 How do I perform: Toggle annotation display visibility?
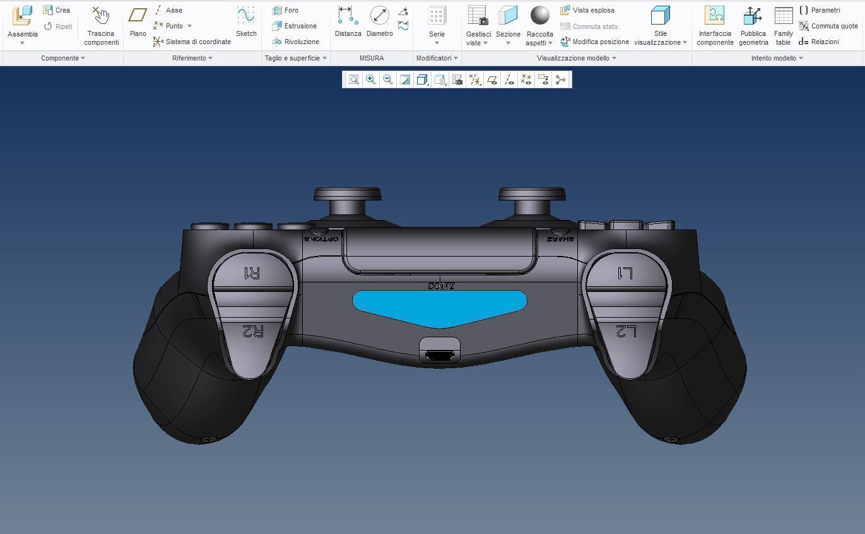point(543,79)
